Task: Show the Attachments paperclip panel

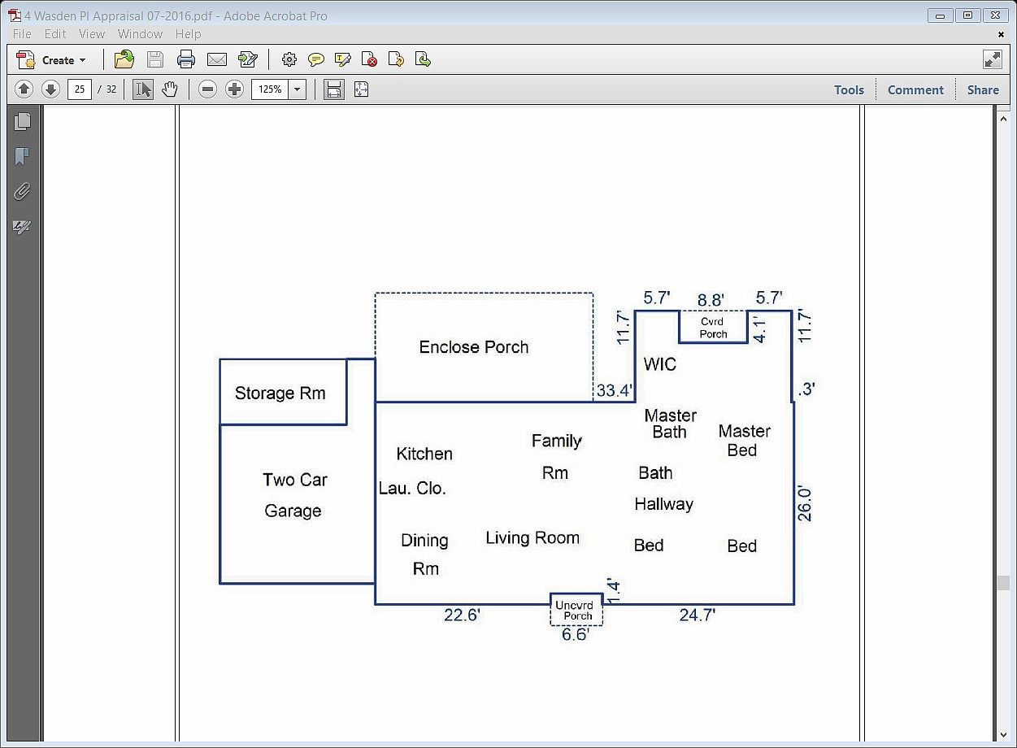Action: [22, 192]
